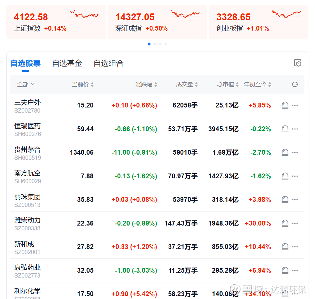This screenshot has width=315, height=299.
Task: Set price alert bell for 潍柴动力
Action: click(285, 223)
